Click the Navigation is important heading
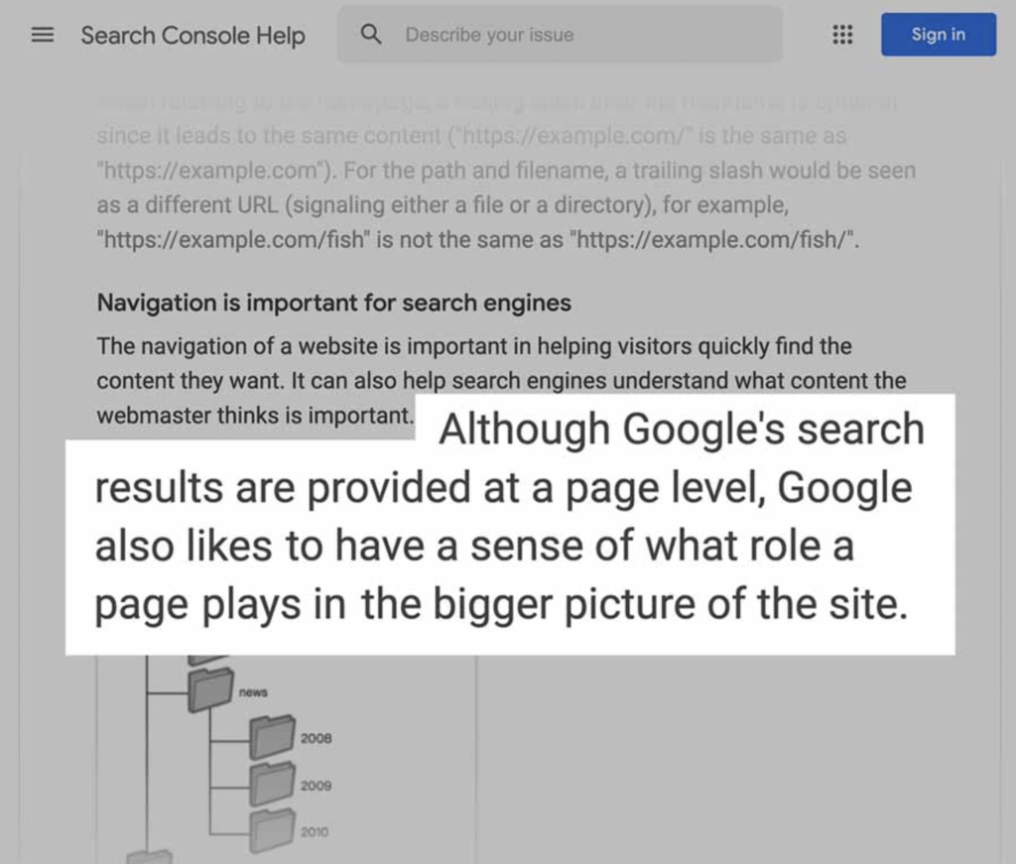 click(x=333, y=303)
